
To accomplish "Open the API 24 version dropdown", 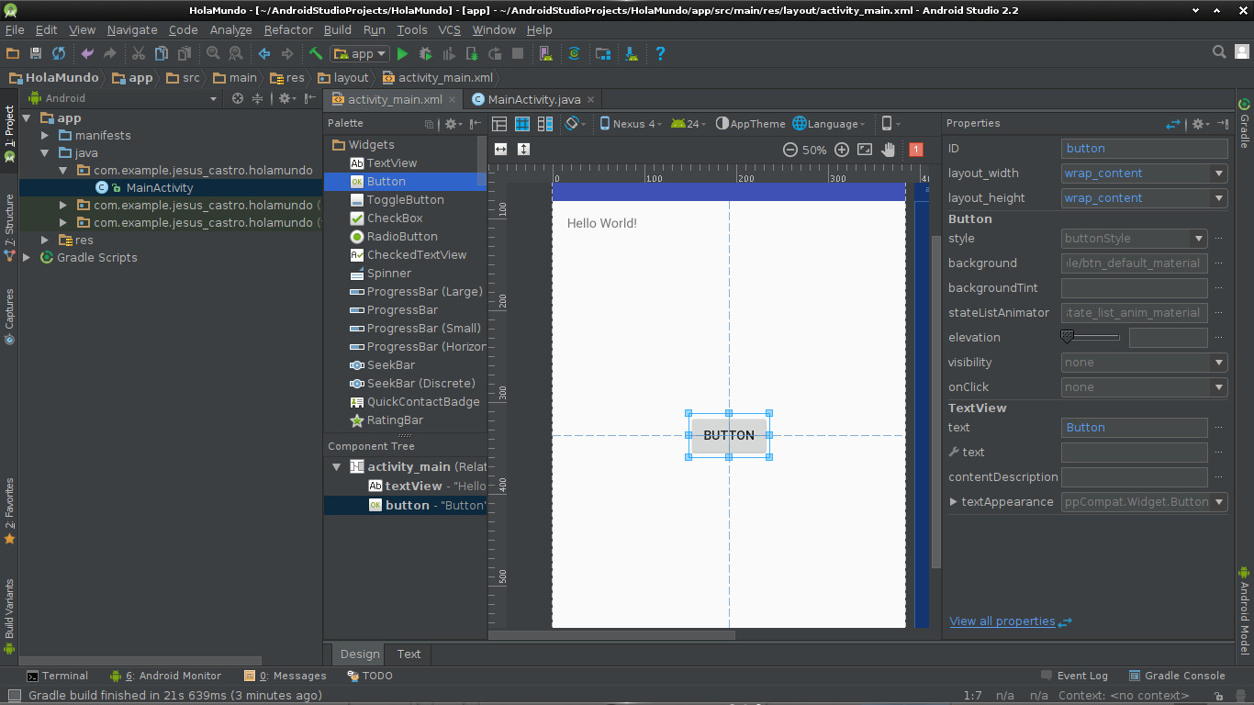I will click(x=689, y=124).
